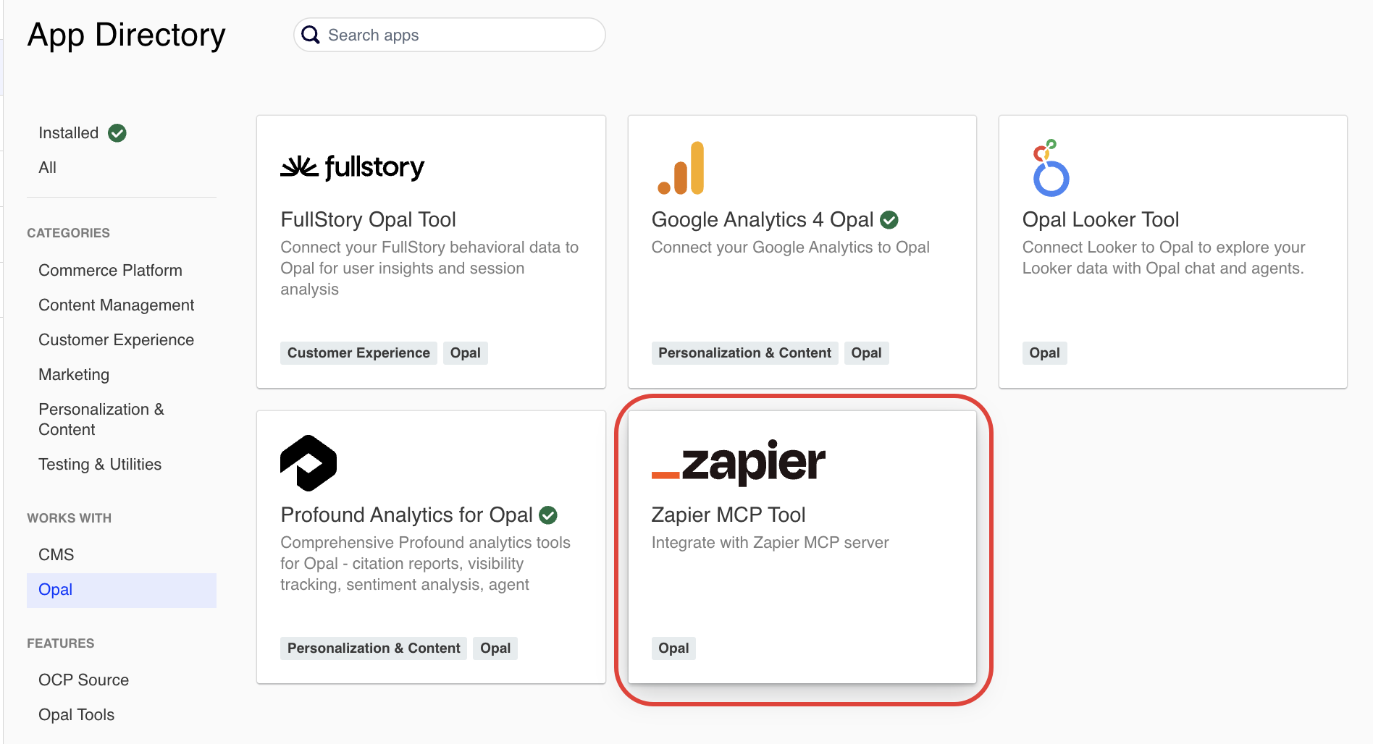Open the Zapier MCP Tool title link

point(728,515)
